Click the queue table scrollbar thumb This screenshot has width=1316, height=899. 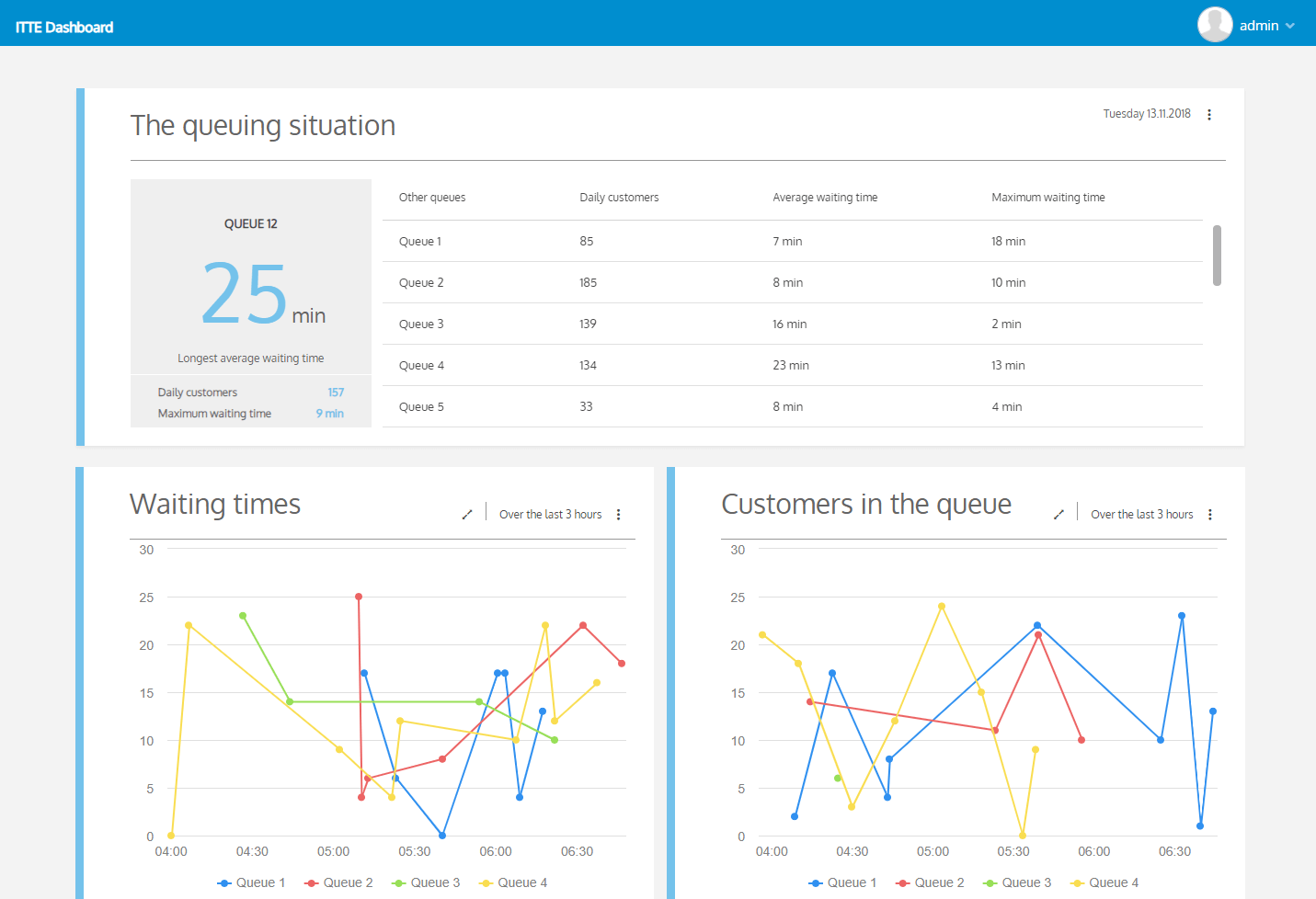pyautogui.click(x=1217, y=256)
